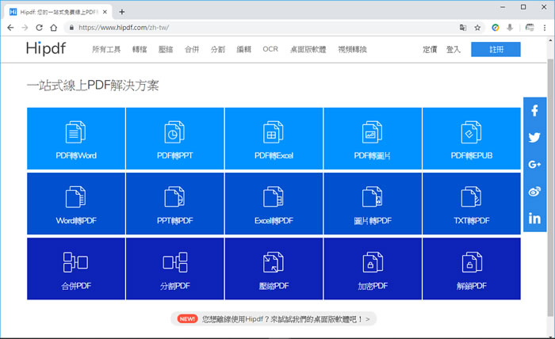Click the translate page icon in address bar

click(463, 28)
